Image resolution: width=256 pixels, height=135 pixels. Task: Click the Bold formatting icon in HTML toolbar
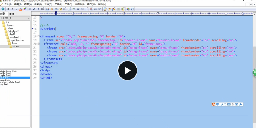(8, 9)
